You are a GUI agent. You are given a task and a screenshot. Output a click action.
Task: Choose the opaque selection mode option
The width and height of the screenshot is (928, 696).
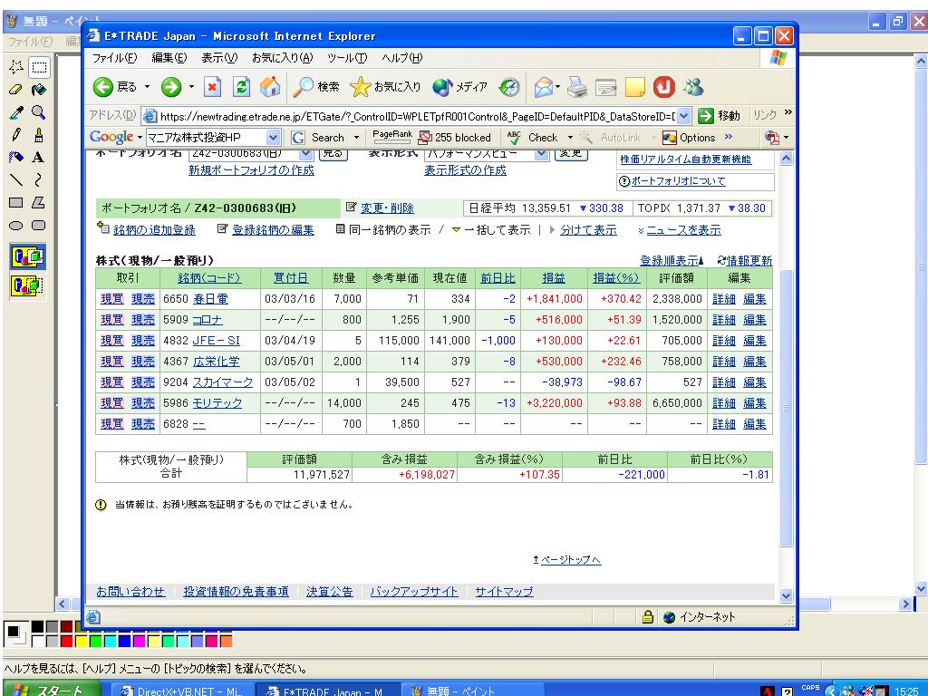(28, 256)
